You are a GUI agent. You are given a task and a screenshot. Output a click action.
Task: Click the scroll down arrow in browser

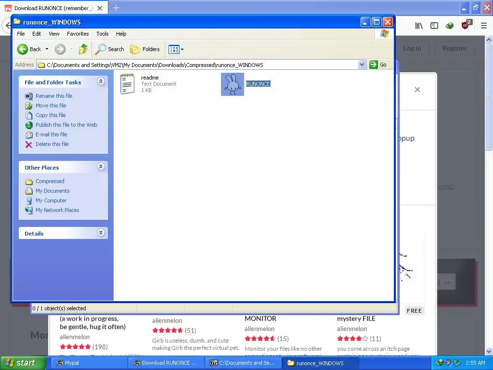(x=489, y=351)
